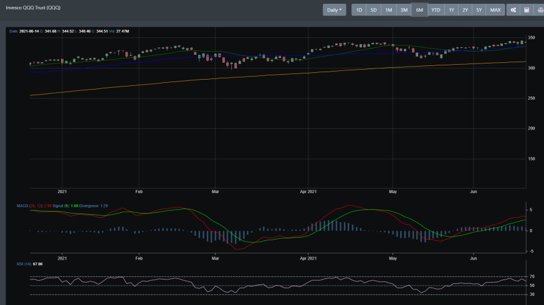Click the Signal (9) value 1.69

75,206
